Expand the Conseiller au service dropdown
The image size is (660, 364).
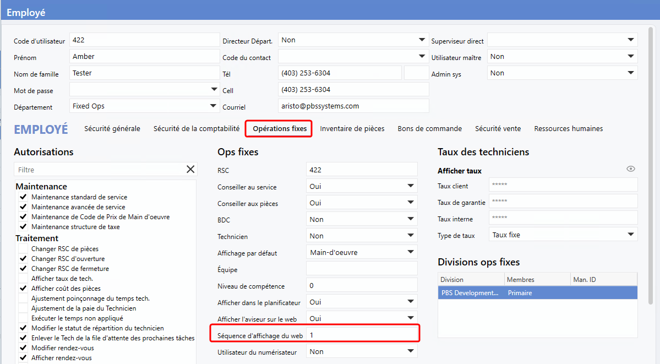tap(411, 187)
